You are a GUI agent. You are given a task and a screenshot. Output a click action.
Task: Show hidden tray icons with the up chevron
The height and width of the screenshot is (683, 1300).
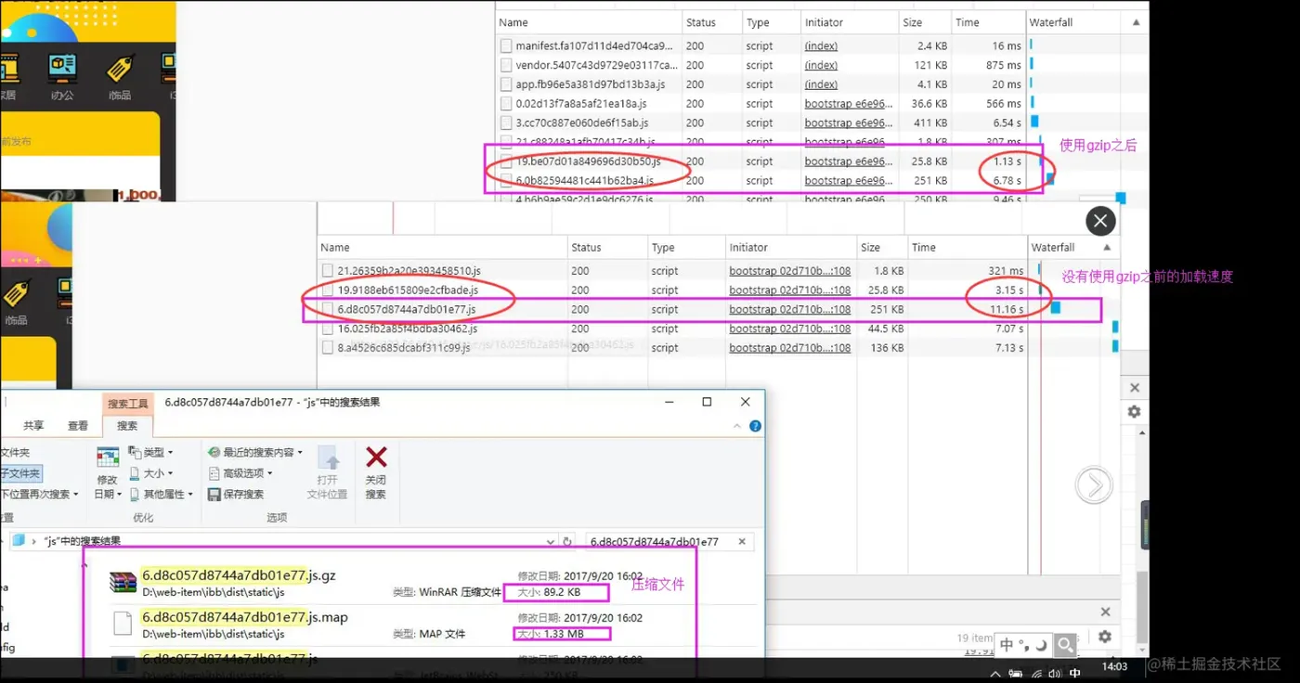[x=995, y=673]
